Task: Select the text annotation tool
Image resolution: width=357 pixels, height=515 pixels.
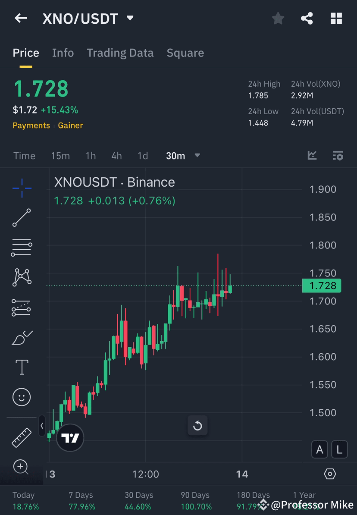Action: (x=22, y=367)
